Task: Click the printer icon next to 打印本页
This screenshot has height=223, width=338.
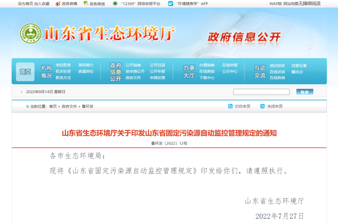Action: pos(230,106)
